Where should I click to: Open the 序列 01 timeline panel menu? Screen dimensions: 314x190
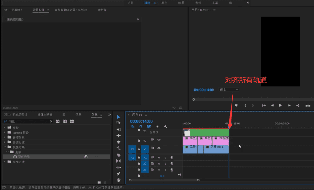tap(146, 115)
